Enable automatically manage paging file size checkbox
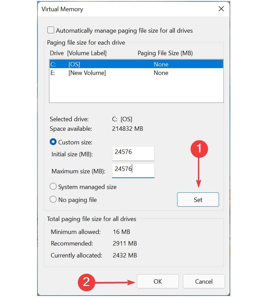The image size is (279, 299). 51,30
